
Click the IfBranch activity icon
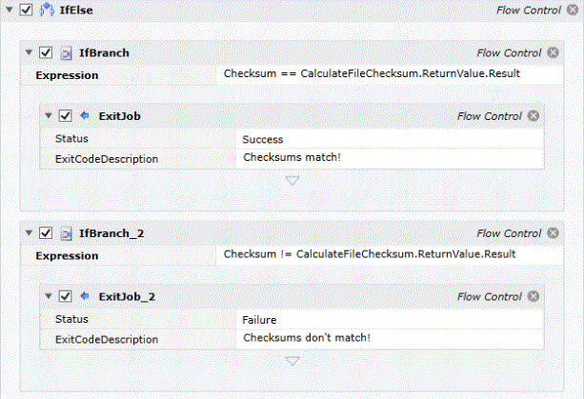click(x=67, y=53)
